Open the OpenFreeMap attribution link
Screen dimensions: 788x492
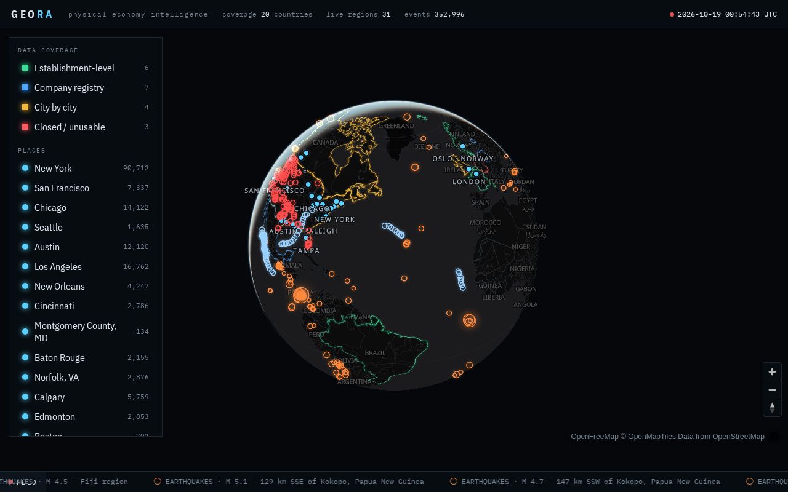(x=594, y=437)
